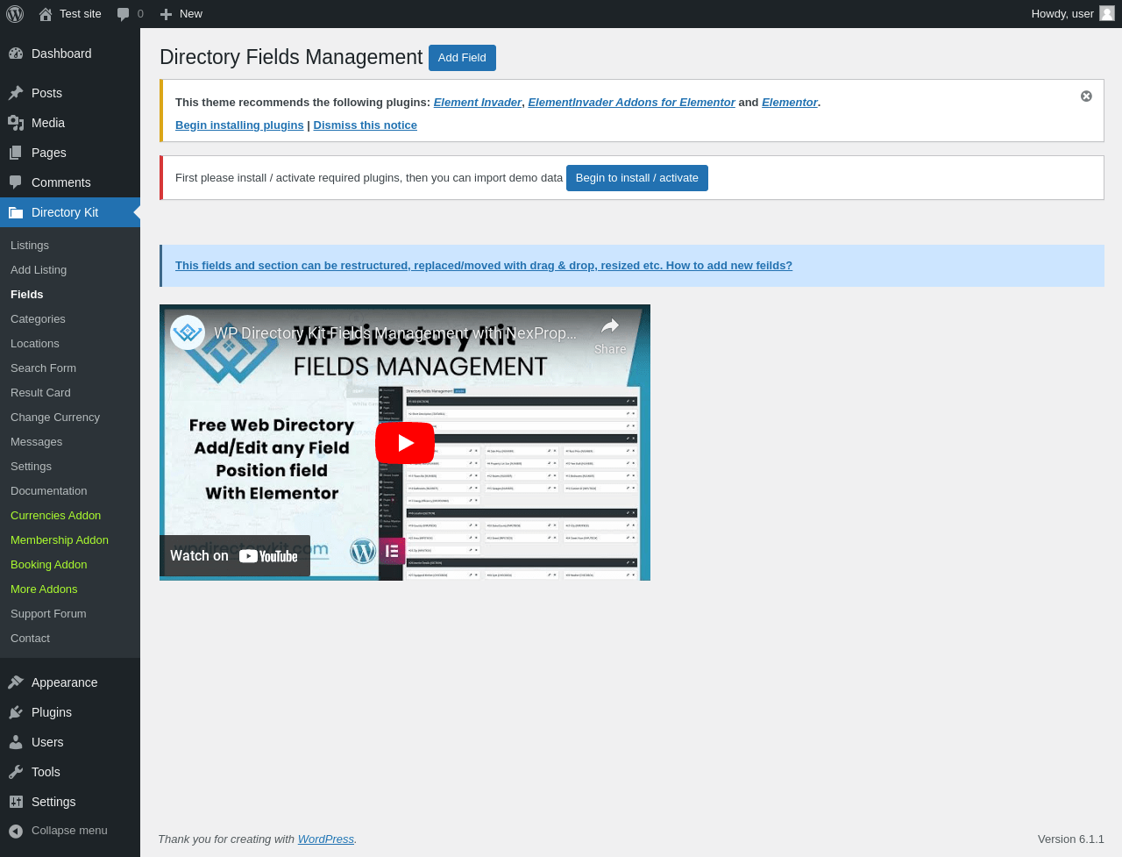Open the Elementor plugin link

pyautogui.click(x=790, y=103)
